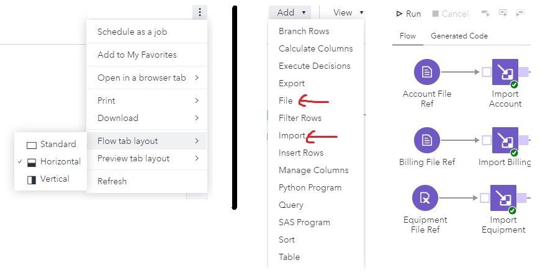The width and height of the screenshot is (545, 273).
Task: Select the Import Equipment step icon
Action: tap(503, 198)
